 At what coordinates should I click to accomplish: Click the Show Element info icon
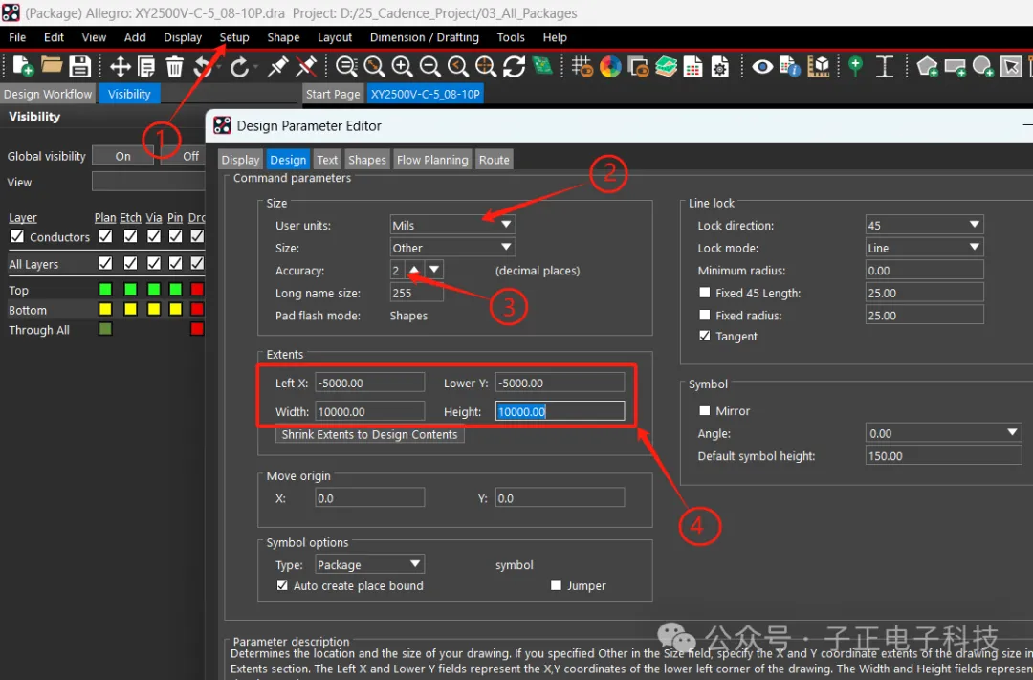(789, 67)
